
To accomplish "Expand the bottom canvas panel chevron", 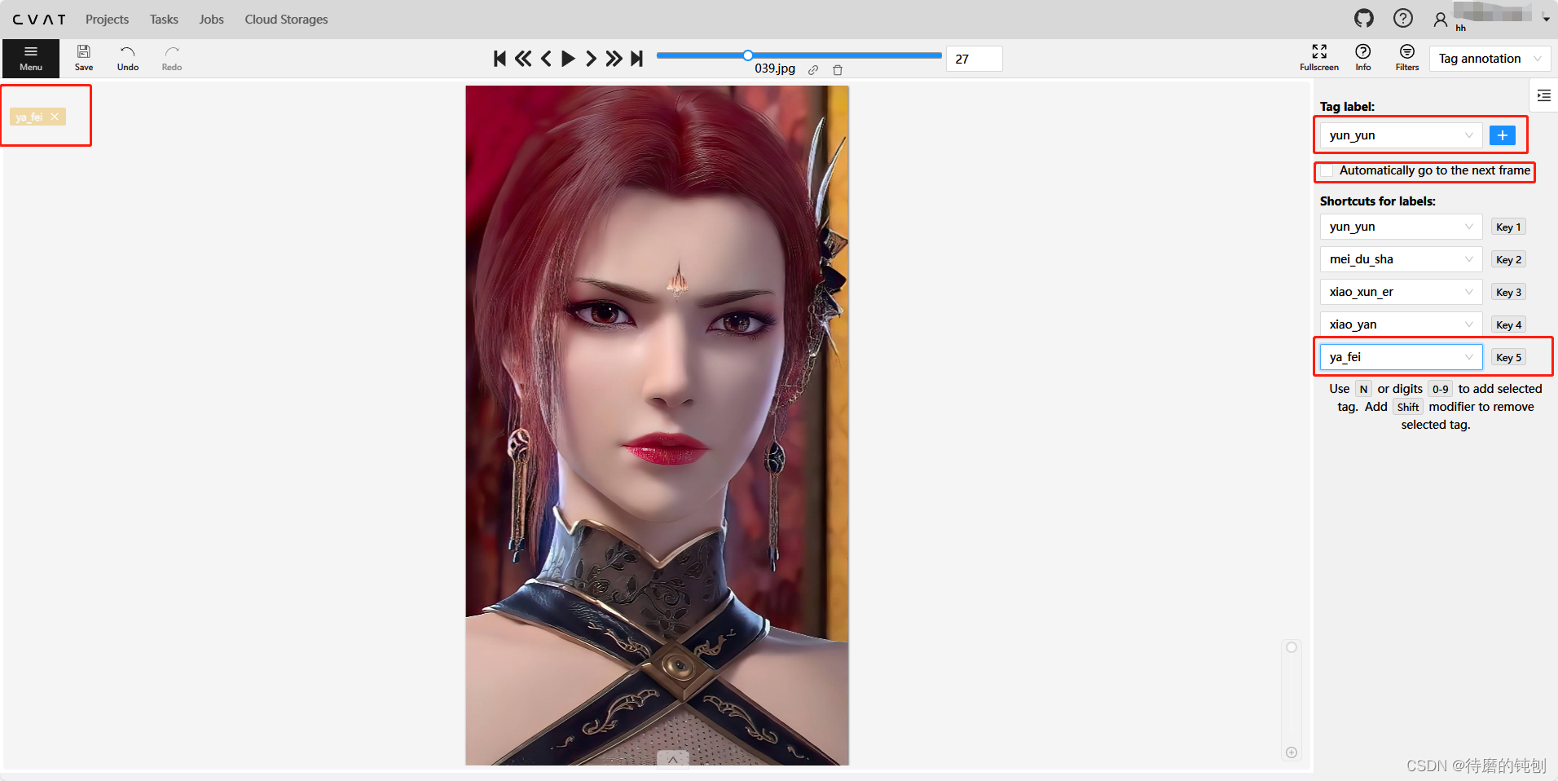I will [x=673, y=760].
